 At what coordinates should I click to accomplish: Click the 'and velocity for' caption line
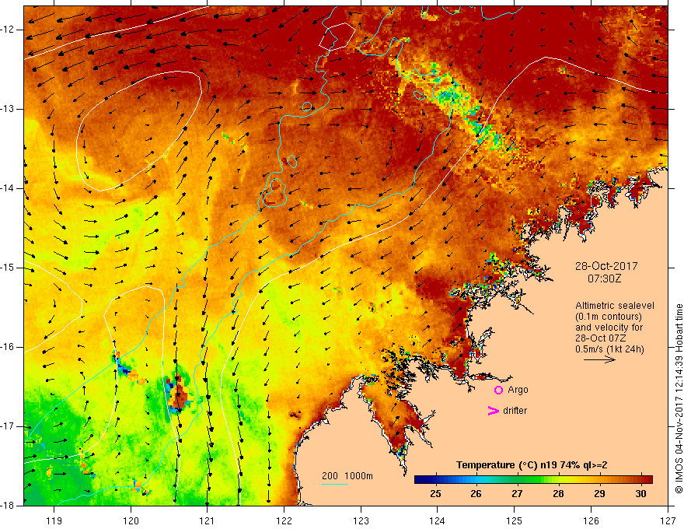(x=609, y=328)
